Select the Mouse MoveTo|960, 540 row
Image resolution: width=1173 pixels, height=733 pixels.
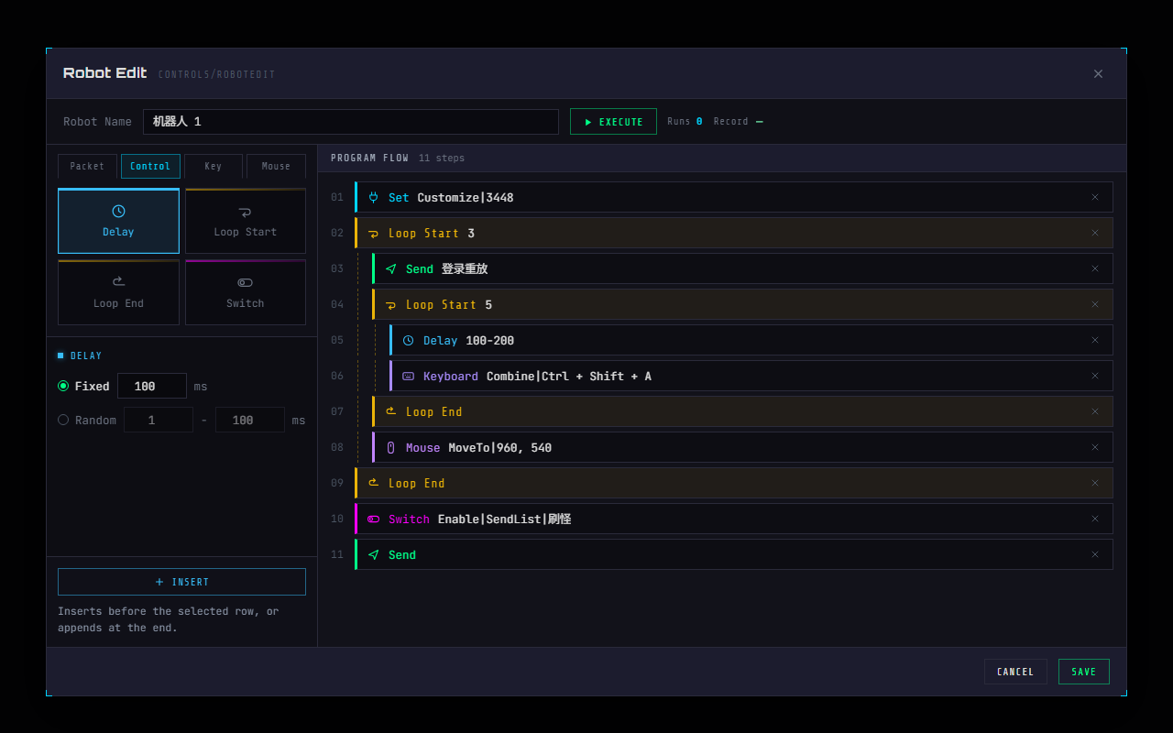[x=742, y=447]
